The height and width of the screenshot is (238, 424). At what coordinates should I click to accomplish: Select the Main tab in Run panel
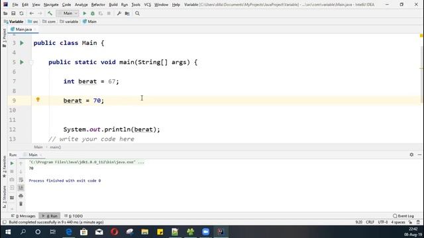[32, 155]
